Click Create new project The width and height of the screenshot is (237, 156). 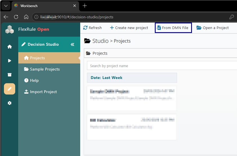point(129,28)
